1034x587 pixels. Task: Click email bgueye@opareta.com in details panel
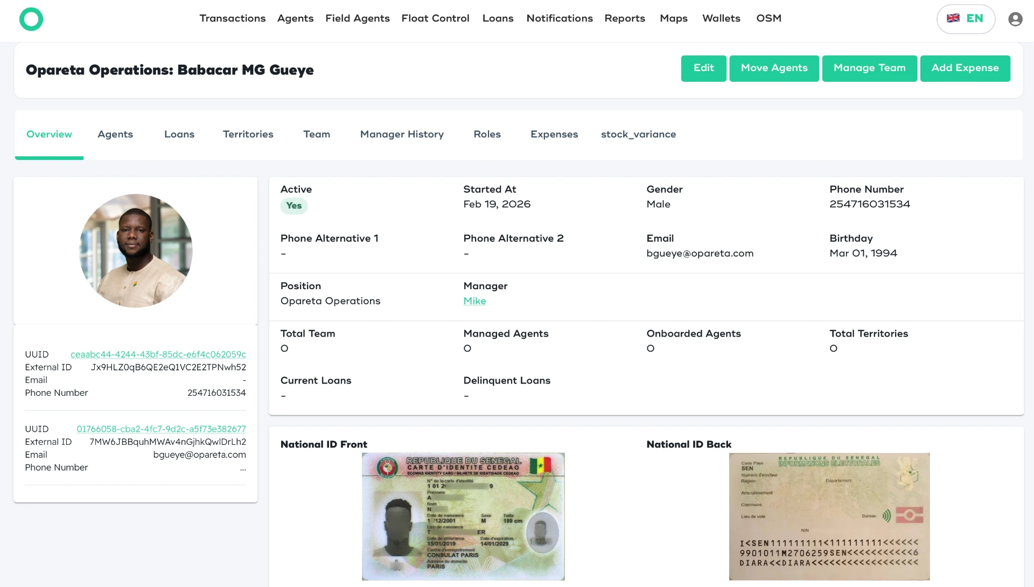[x=700, y=254]
